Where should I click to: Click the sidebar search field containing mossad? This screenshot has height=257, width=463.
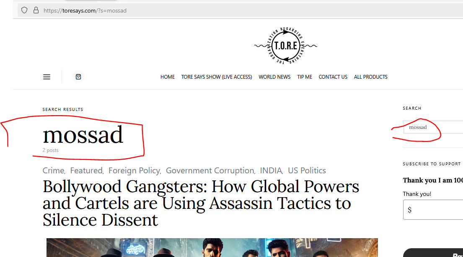point(433,127)
